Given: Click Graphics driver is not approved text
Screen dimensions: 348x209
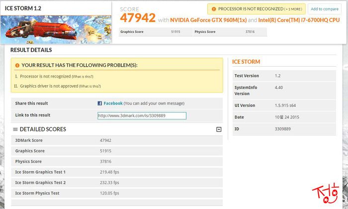Looking at the screenshot, I should point(49,86).
